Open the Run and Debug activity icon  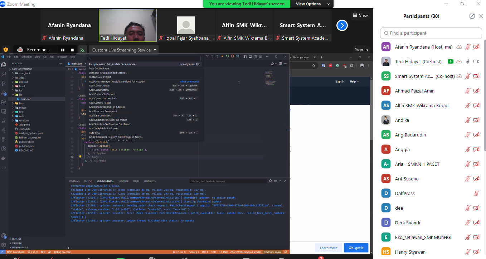click(4, 93)
